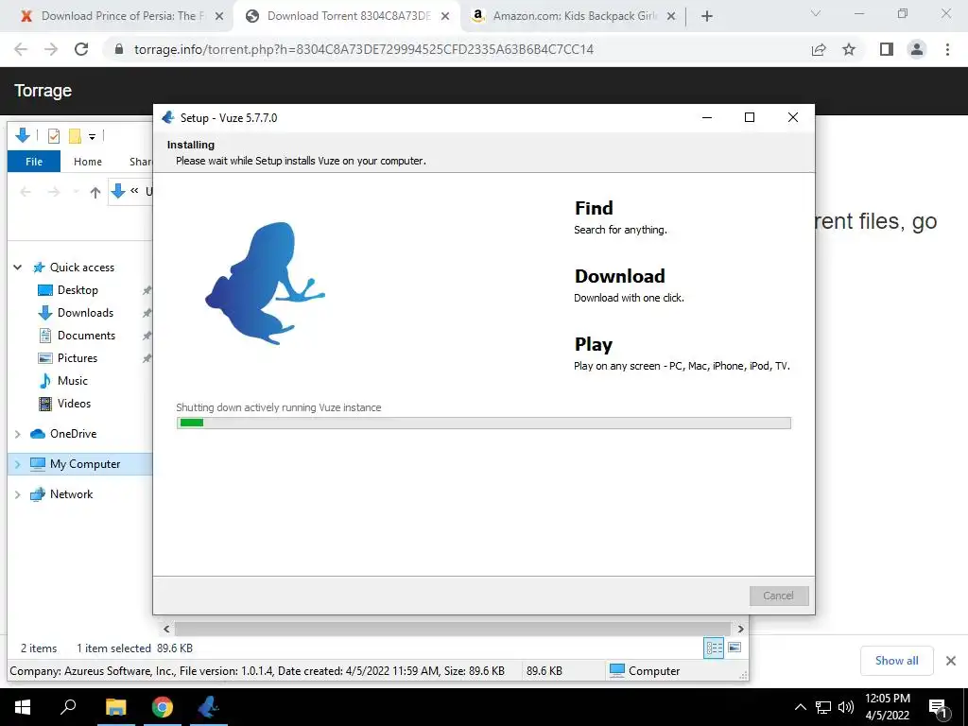The image size is (968, 726).
Task: Close the Amazon Kids Backpack tab
Action: point(672,16)
